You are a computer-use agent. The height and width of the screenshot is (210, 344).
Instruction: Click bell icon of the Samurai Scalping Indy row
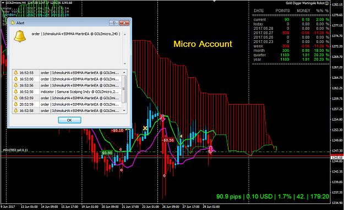[16, 91]
